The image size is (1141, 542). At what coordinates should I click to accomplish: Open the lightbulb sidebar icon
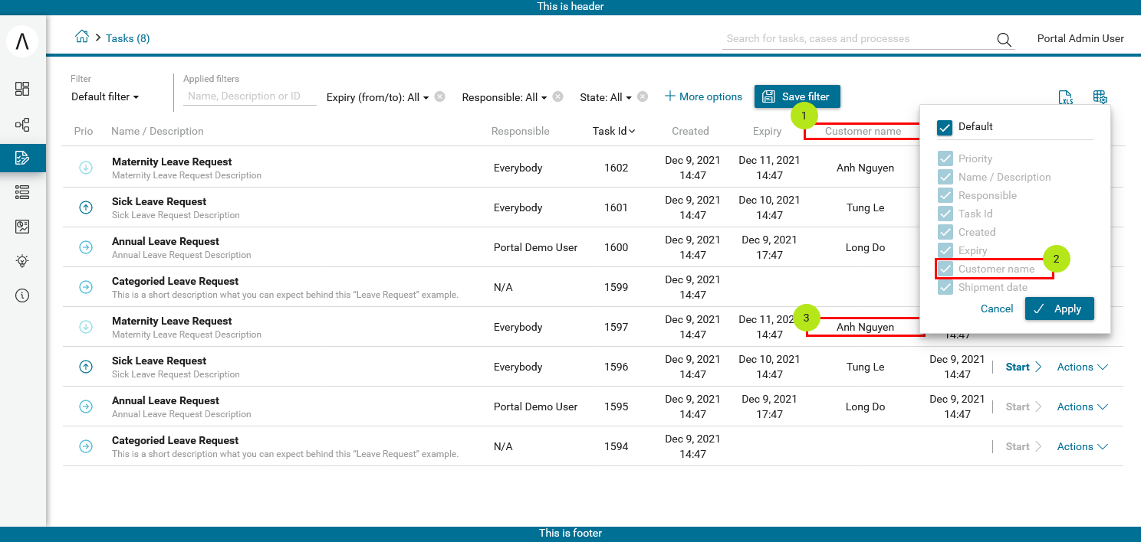point(22,261)
